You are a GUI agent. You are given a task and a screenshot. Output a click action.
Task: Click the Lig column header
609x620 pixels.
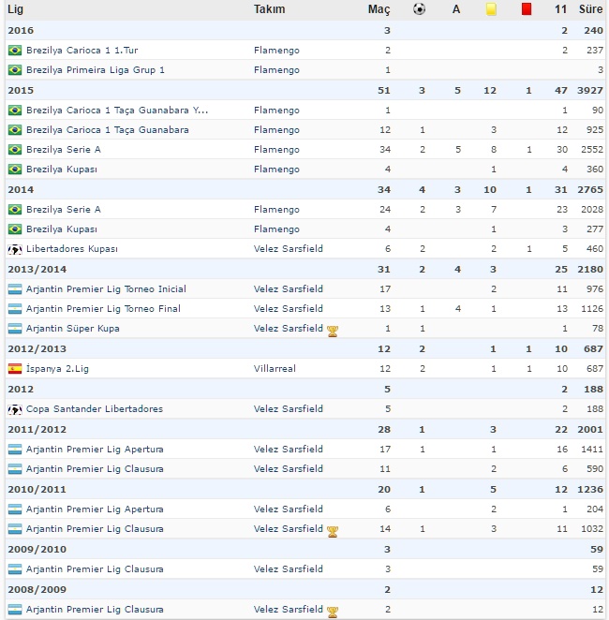coord(16,9)
